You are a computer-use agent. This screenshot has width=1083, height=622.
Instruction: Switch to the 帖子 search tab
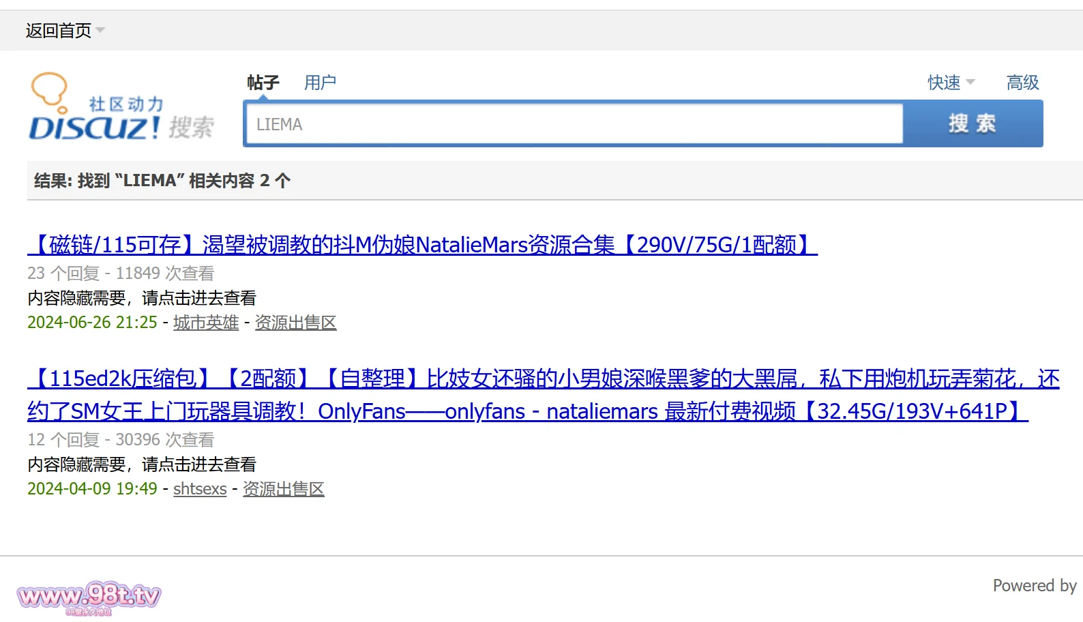click(263, 83)
